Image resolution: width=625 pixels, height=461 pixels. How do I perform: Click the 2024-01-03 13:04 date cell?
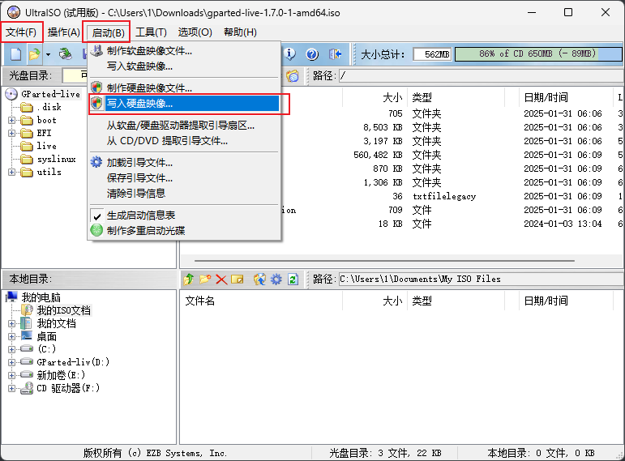tap(563, 224)
